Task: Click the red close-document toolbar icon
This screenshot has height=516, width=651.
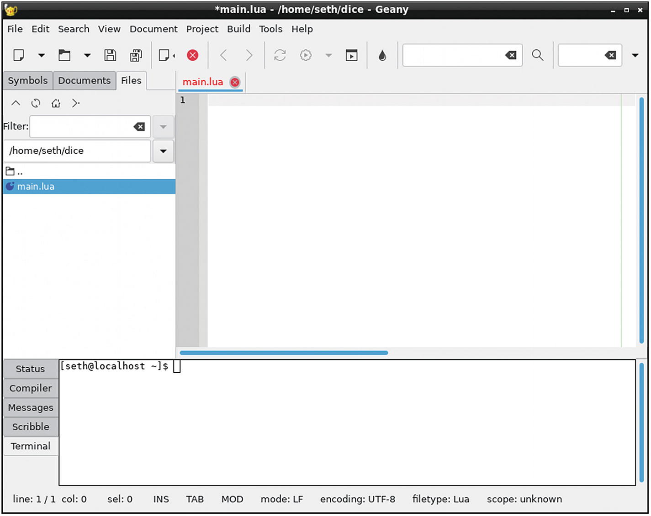Action: 193,55
